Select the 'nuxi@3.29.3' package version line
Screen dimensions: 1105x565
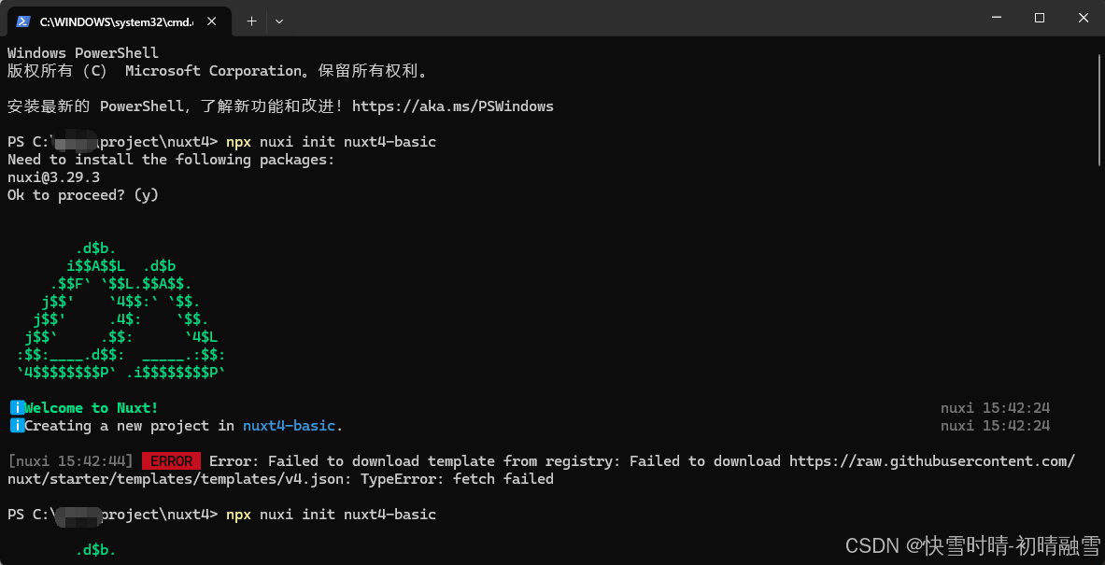pos(53,177)
